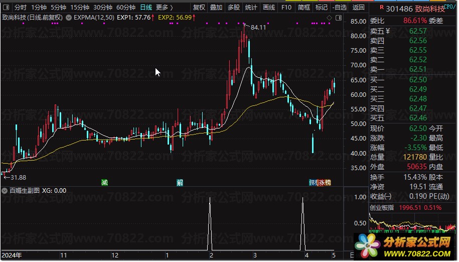The image size is (459, 262).
Task: Select the 日线 daily period
Action: [146, 8]
